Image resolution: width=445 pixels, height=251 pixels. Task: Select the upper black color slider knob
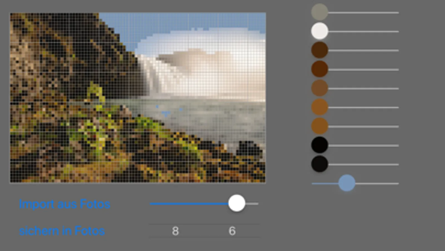pyautogui.click(x=319, y=145)
